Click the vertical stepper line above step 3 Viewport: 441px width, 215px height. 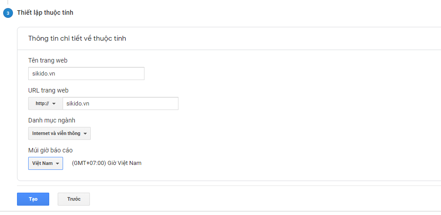[8, 2]
